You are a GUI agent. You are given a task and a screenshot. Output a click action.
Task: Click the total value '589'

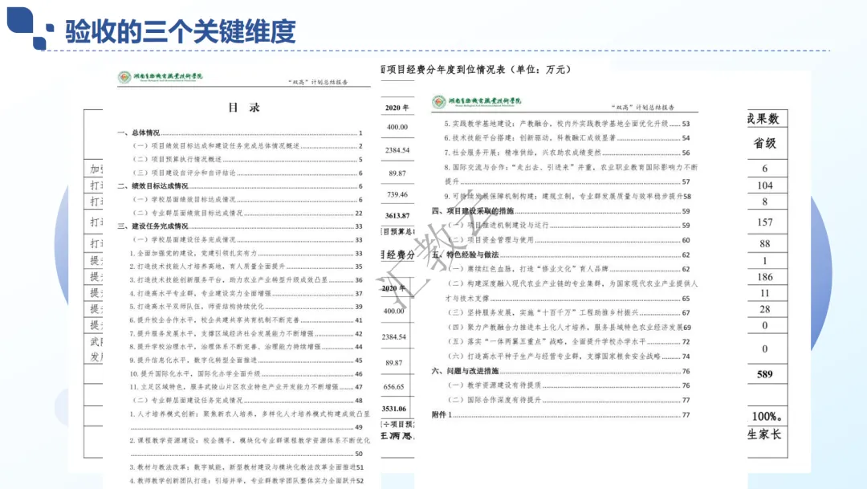tap(765, 374)
